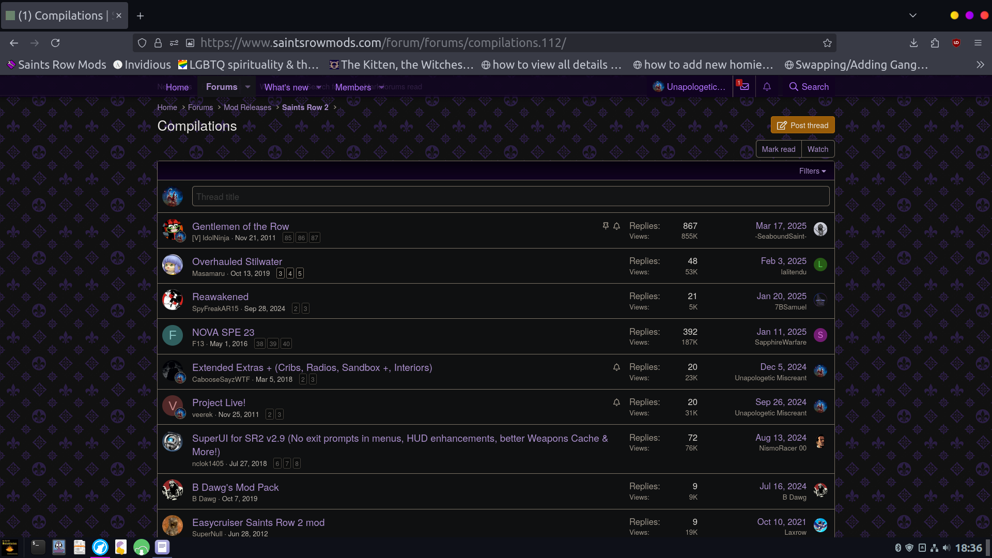Reload the page with the refresh icon
Viewport: 992px width, 558px height.
click(55, 43)
